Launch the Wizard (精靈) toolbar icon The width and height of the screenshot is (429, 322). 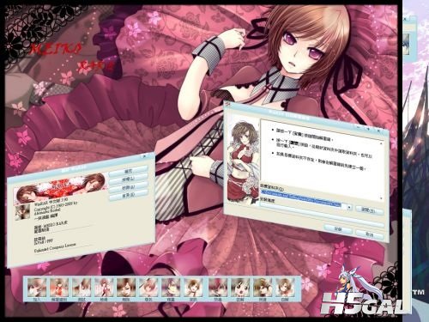(171, 289)
